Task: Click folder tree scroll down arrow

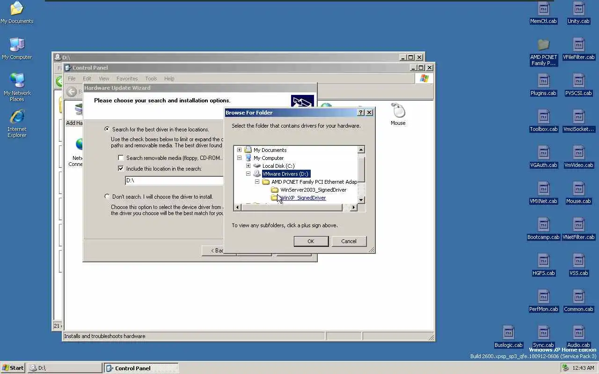Action: click(x=361, y=200)
